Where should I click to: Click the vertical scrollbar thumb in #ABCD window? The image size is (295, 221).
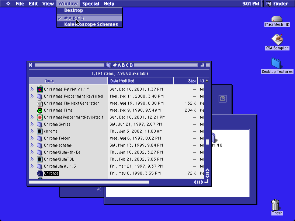(207, 142)
